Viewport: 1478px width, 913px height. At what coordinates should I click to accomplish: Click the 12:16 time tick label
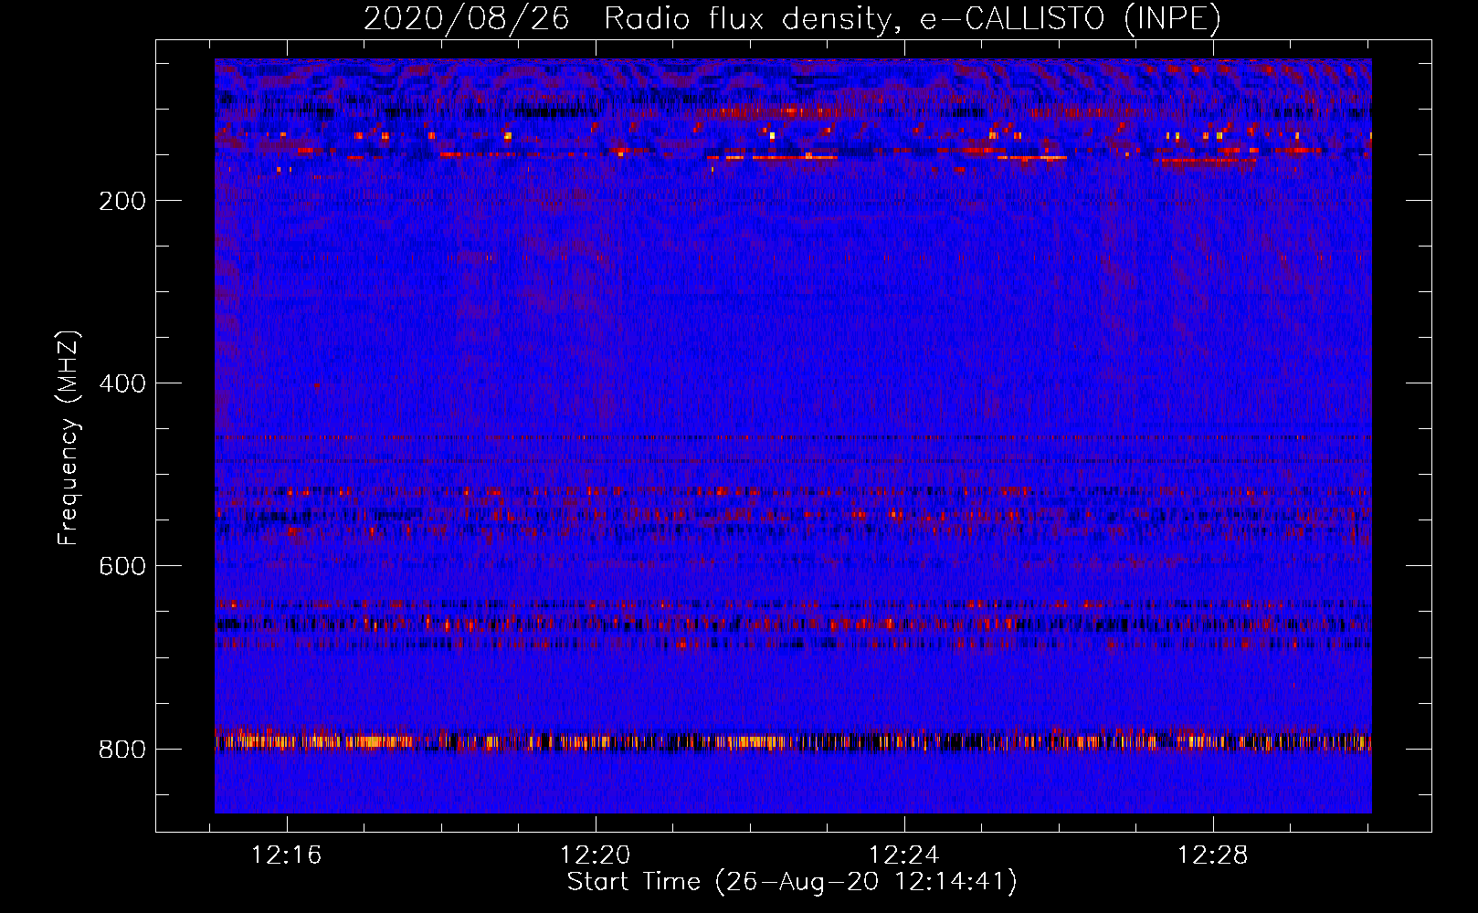click(x=287, y=855)
